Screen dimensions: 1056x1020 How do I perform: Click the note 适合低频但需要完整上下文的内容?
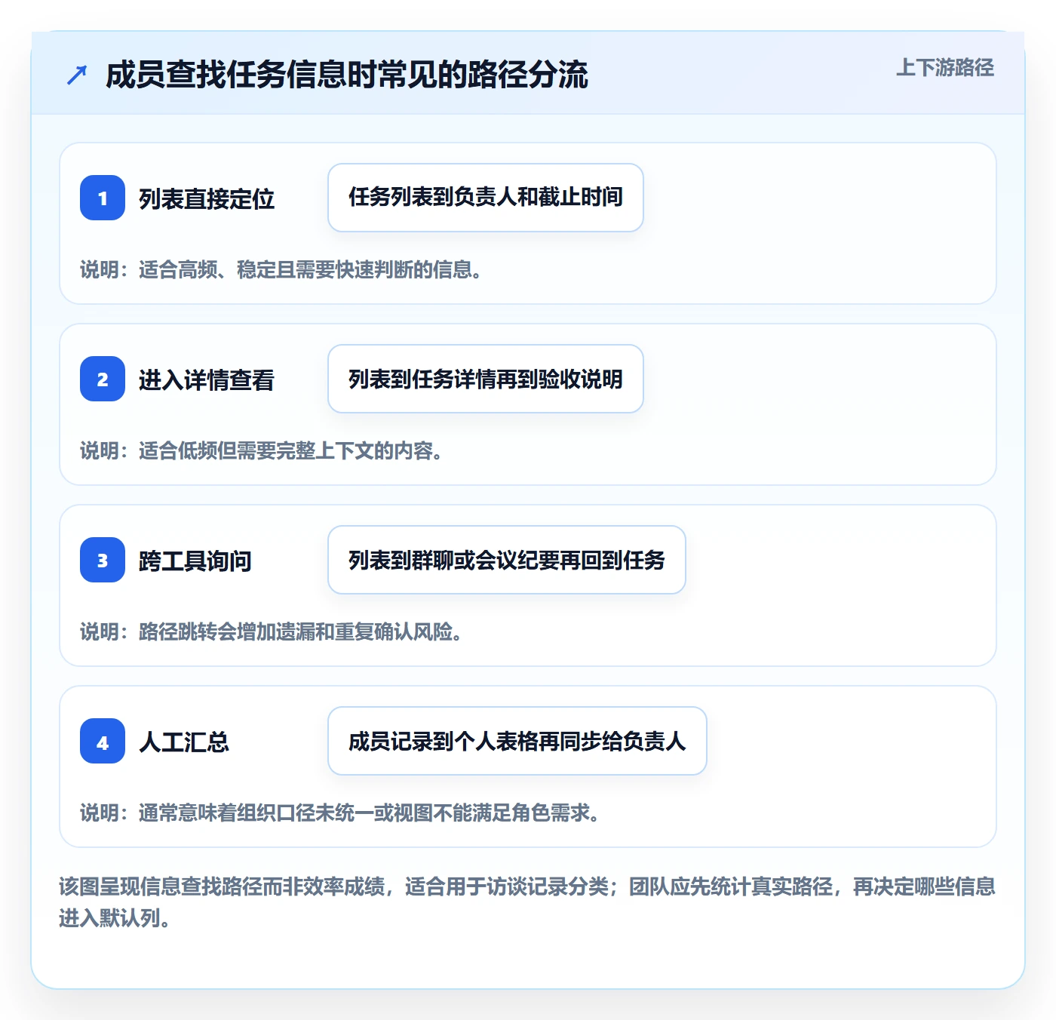[x=262, y=450]
